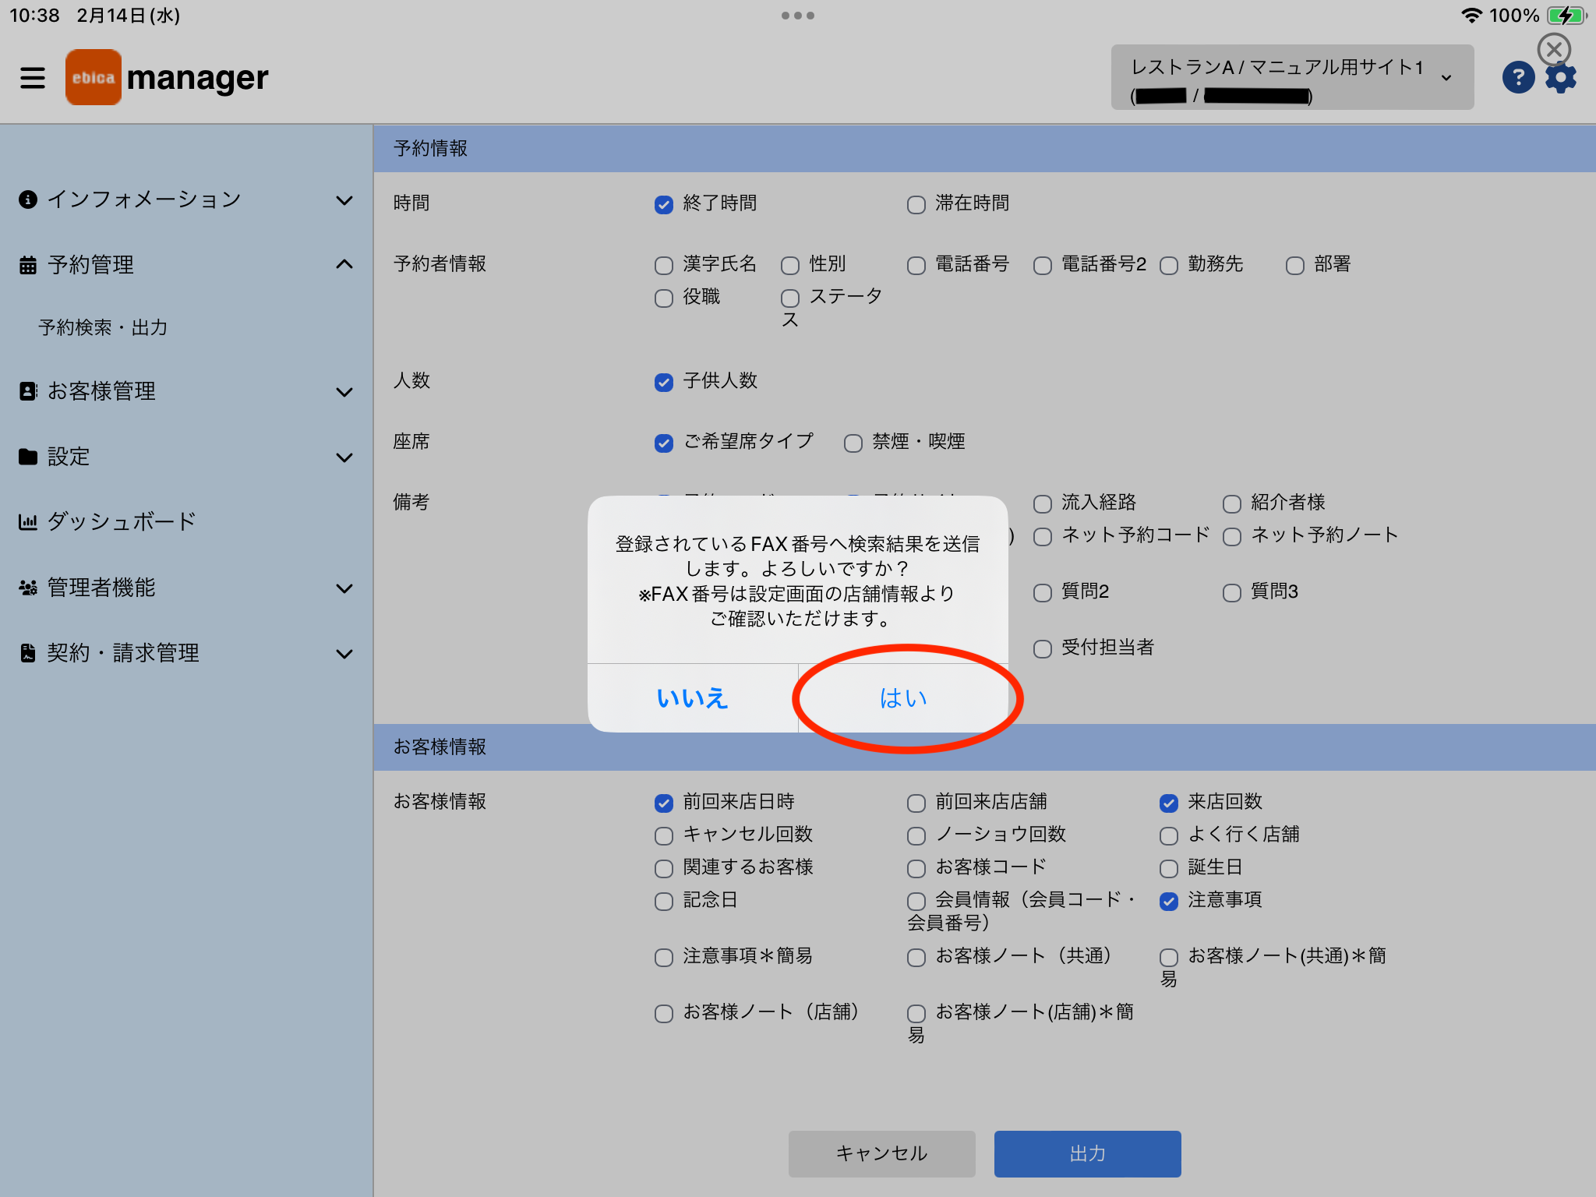
Task: Check the 禁煙・喫煙 checkbox
Action: 853,443
